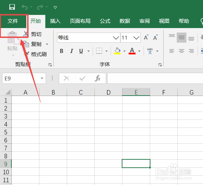Open the Redo history dropdown arrow
Image resolution: width=203 pixels, height=185 pixels.
point(47,7)
